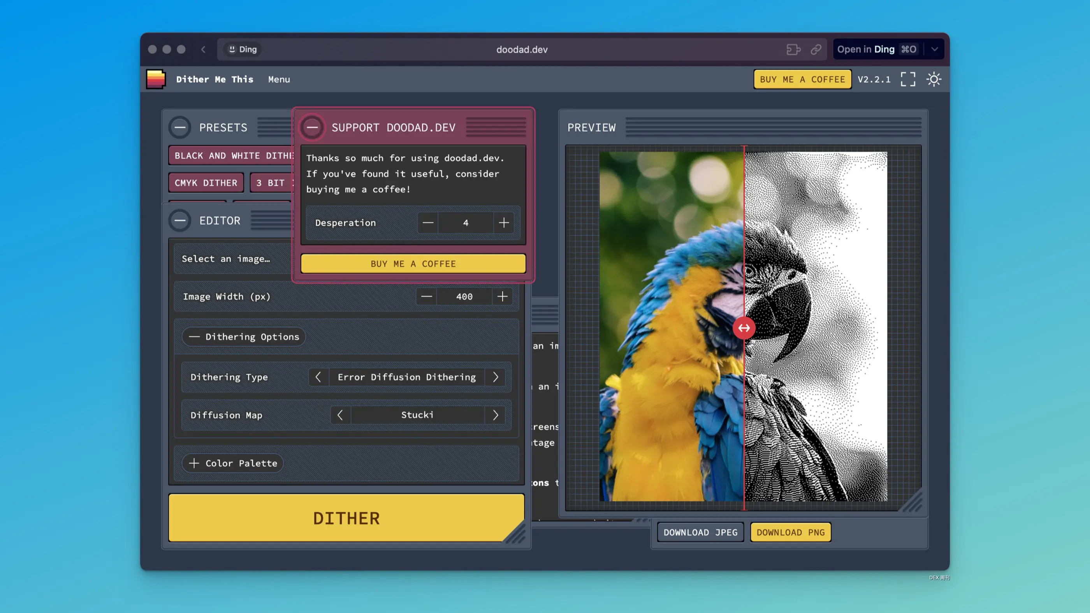Decrease Image Width with the minus button
This screenshot has height=613, width=1090.
point(427,296)
